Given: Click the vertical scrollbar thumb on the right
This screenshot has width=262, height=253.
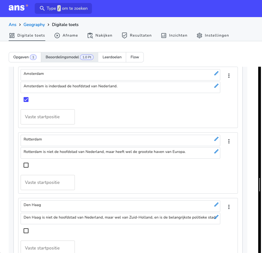Looking at the screenshot, I should tap(260, 185).
